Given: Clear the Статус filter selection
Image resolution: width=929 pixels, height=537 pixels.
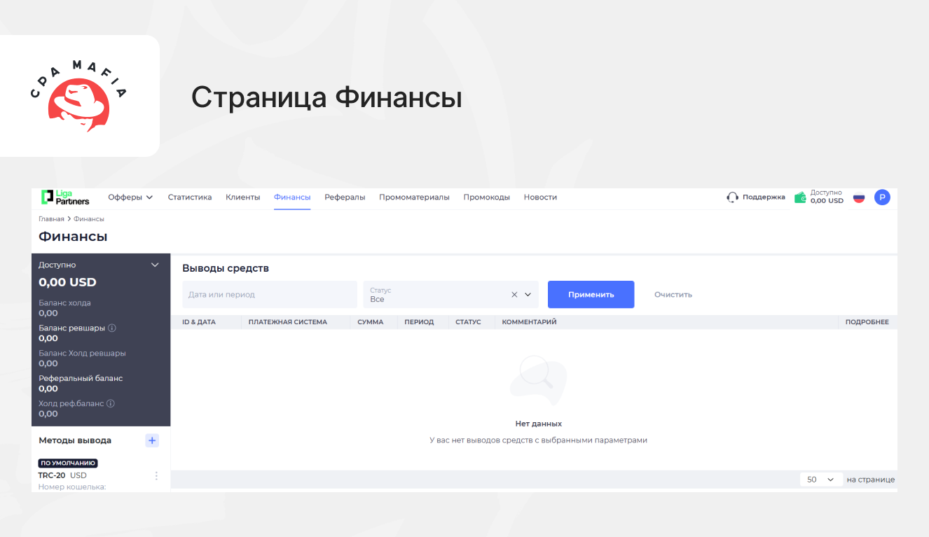Looking at the screenshot, I should pos(514,295).
